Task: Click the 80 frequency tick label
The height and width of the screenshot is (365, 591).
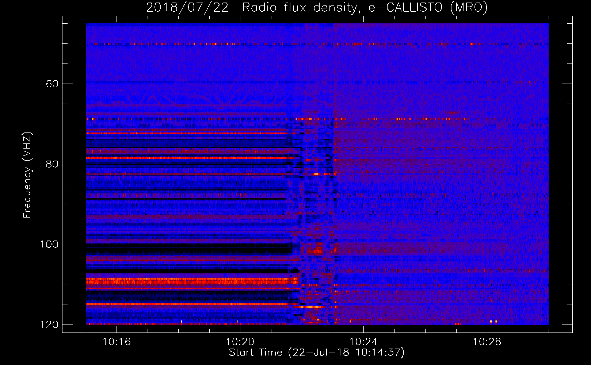Action: click(x=52, y=164)
